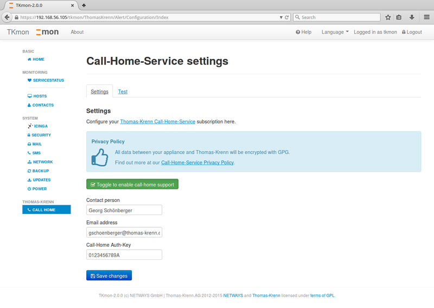Open the terms of GPL link
The image size is (434, 308).
(322, 296)
